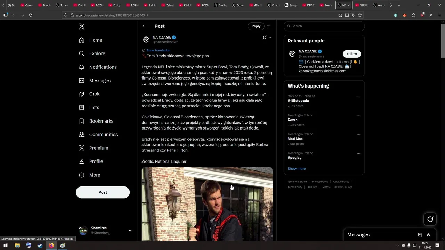Viewport: 445px width, 250px height.
Task: Click the Reply button in the header
Action: pos(256,26)
